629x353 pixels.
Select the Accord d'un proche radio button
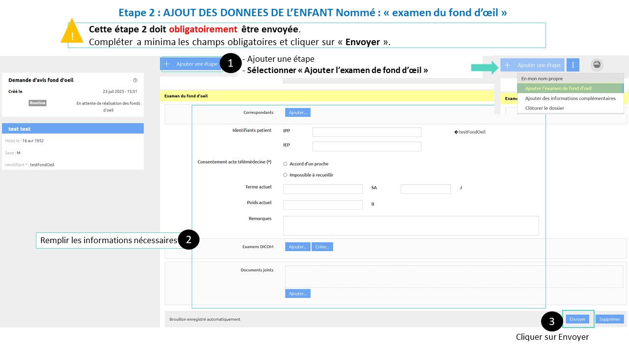pos(286,164)
